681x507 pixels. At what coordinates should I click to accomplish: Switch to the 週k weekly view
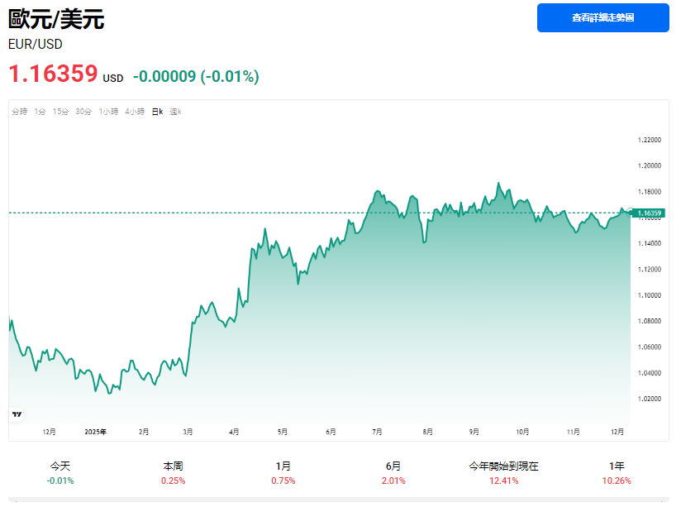coord(175,112)
